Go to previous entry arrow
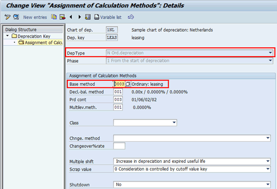This screenshot has height=189, width=277. pyautogui.click(x=71, y=17)
